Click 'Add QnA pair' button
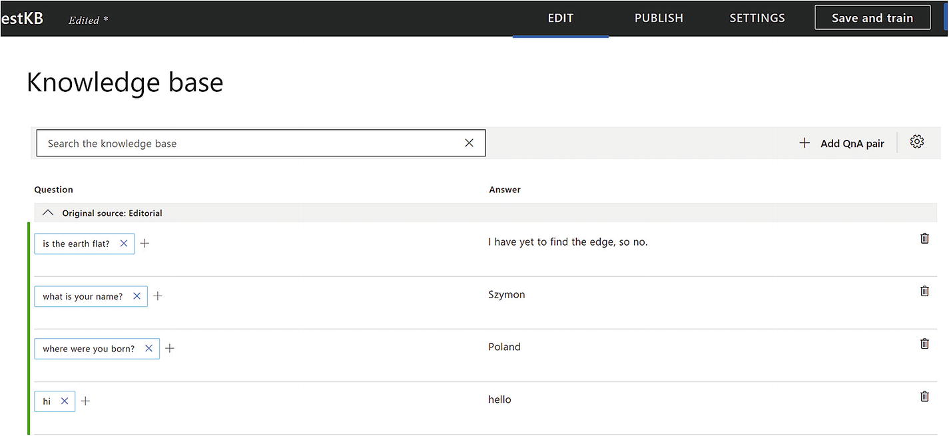This screenshot has height=436, width=949. click(842, 143)
